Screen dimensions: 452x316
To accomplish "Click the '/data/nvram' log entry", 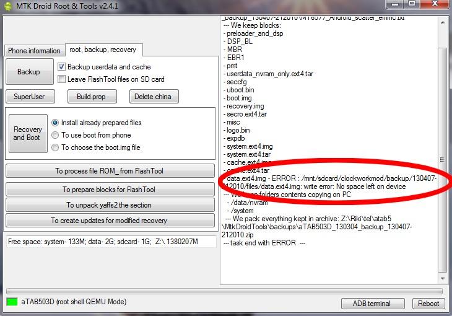I will [x=250, y=203].
